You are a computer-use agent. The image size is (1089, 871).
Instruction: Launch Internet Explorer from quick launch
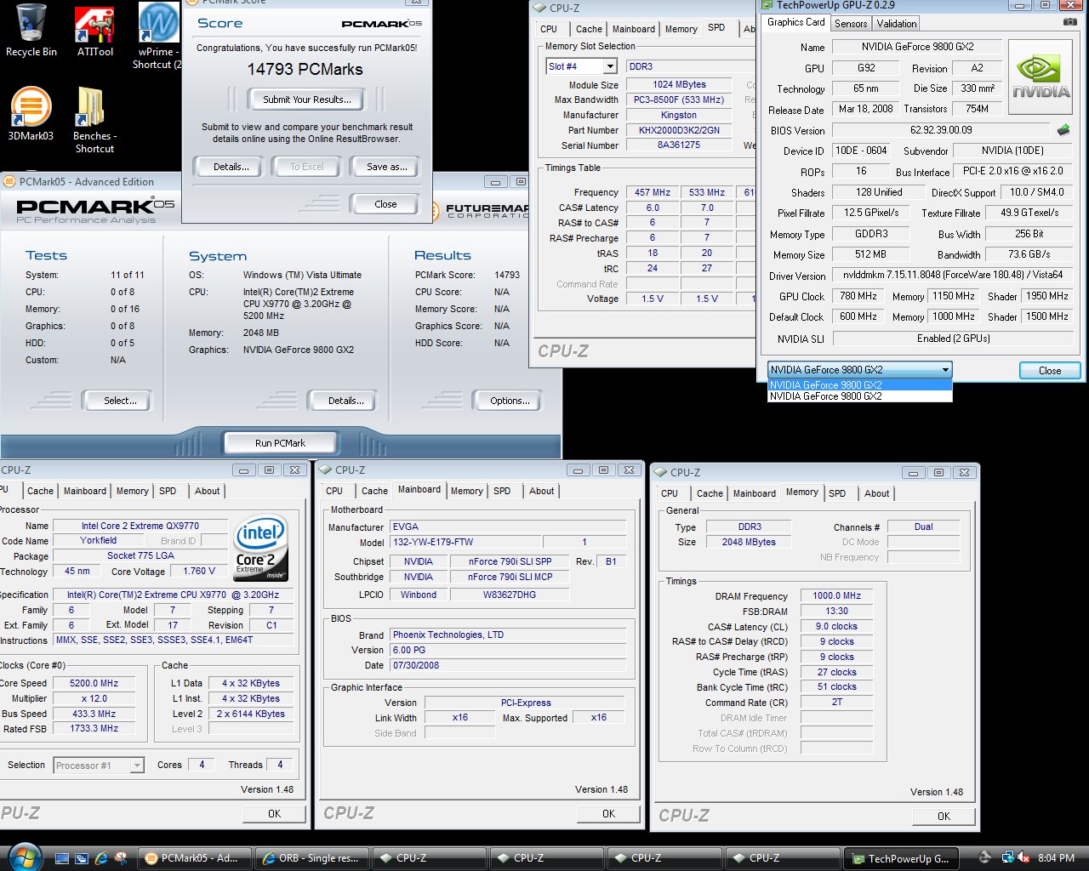(x=101, y=858)
